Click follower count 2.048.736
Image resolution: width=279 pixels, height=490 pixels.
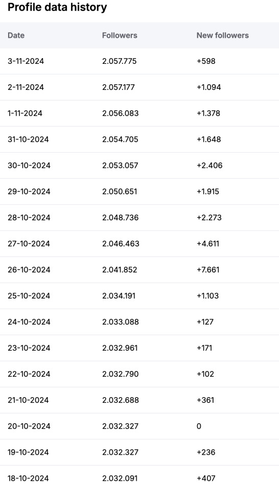point(121,217)
